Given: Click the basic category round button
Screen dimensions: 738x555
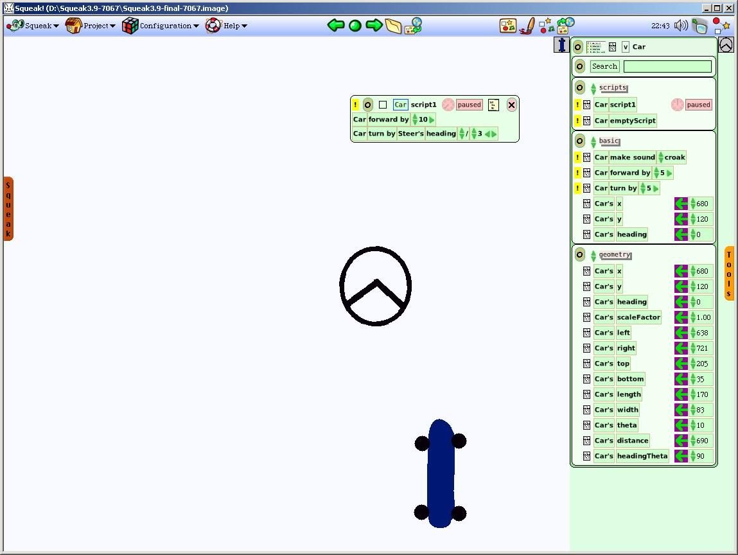Looking at the screenshot, I should pos(580,141).
